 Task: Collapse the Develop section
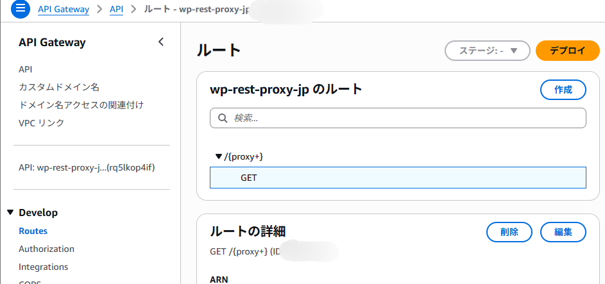[x=10, y=213]
